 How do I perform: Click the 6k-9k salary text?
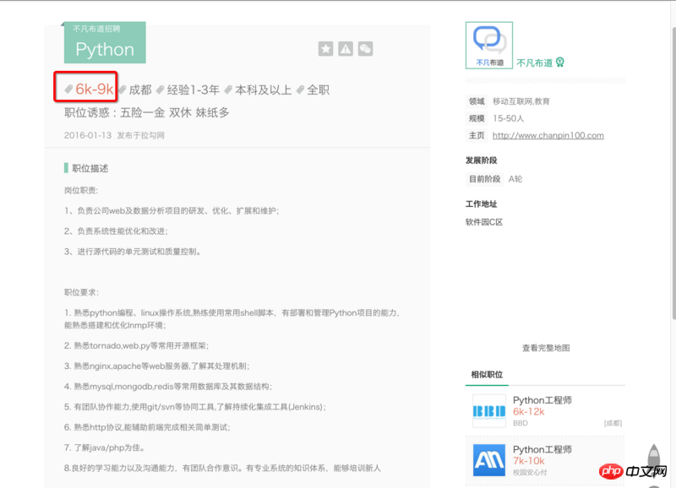click(x=94, y=89)
